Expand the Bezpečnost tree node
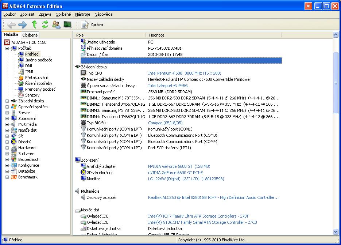Viewport: 341px width, 245px height. [x=7, y=160]
